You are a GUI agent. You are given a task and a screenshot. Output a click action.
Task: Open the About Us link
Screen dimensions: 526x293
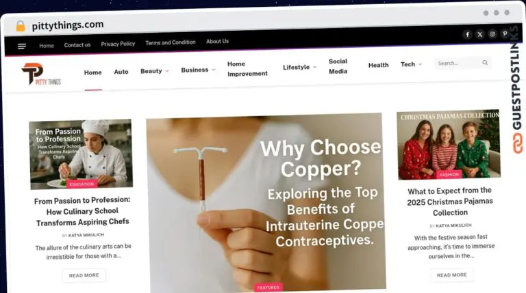[x=217, y=41]
